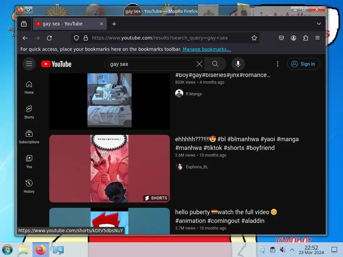The width and height of the screenshot is (343, 257).
Task: Open the clock showing 22:52
Action: tap(311, 250)
